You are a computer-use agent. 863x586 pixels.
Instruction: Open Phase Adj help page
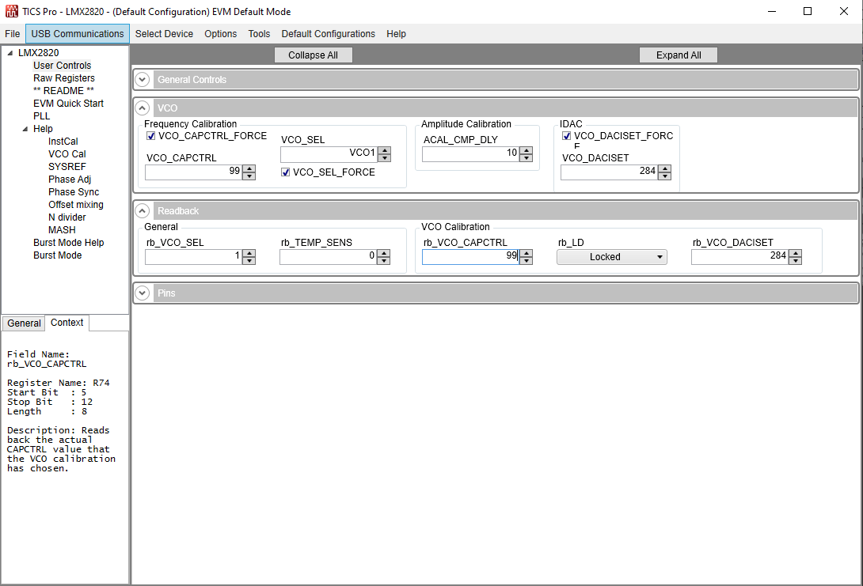click(70, 180)
